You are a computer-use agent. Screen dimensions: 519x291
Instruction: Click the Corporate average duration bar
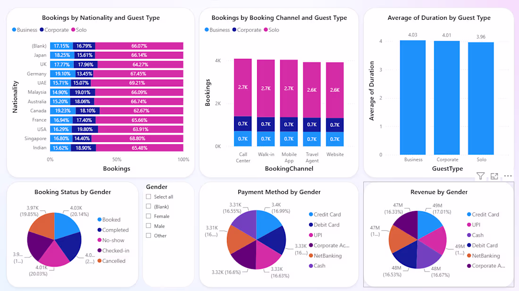pyautogui.click(x=447, y=98)
